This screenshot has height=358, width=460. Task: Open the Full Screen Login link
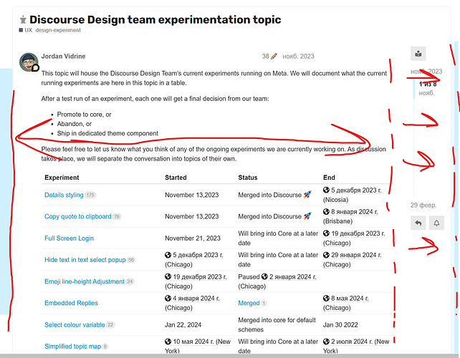pos(70,238)
